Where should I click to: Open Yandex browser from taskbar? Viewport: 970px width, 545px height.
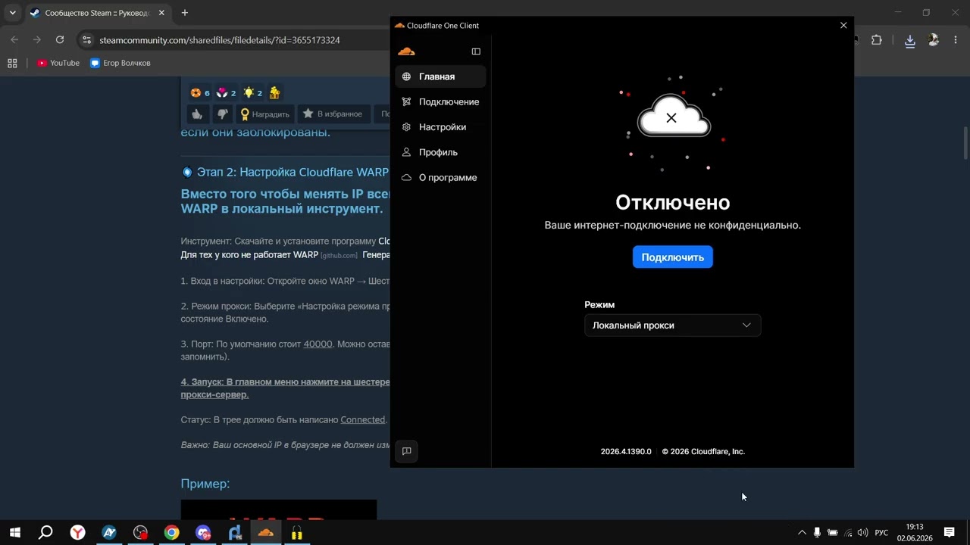pos(77,533)
